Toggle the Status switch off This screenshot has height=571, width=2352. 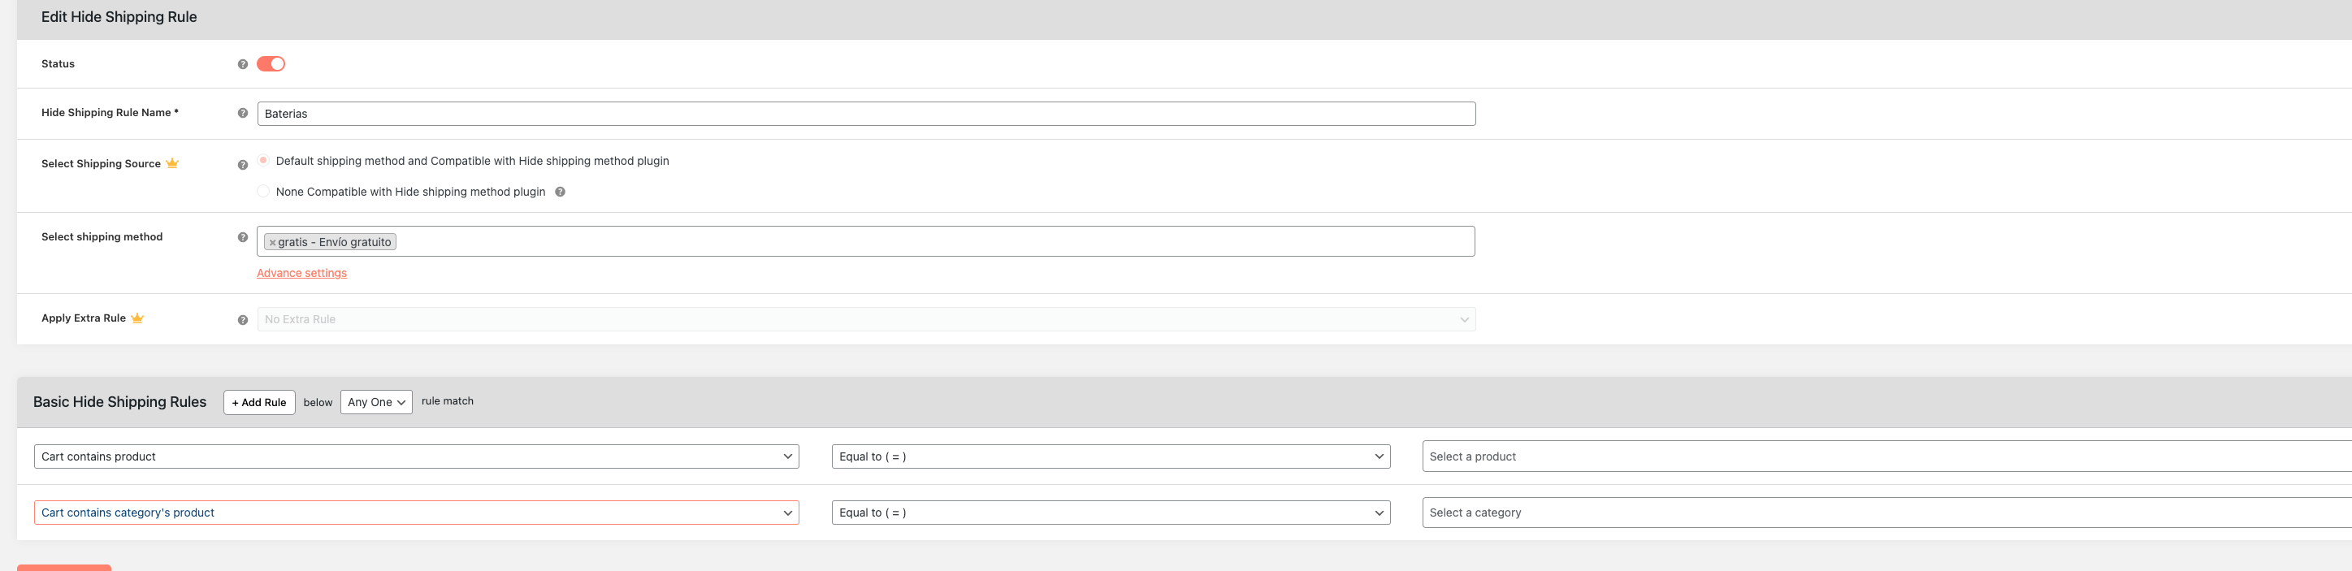pyautogui.click(x=271, y=64)
